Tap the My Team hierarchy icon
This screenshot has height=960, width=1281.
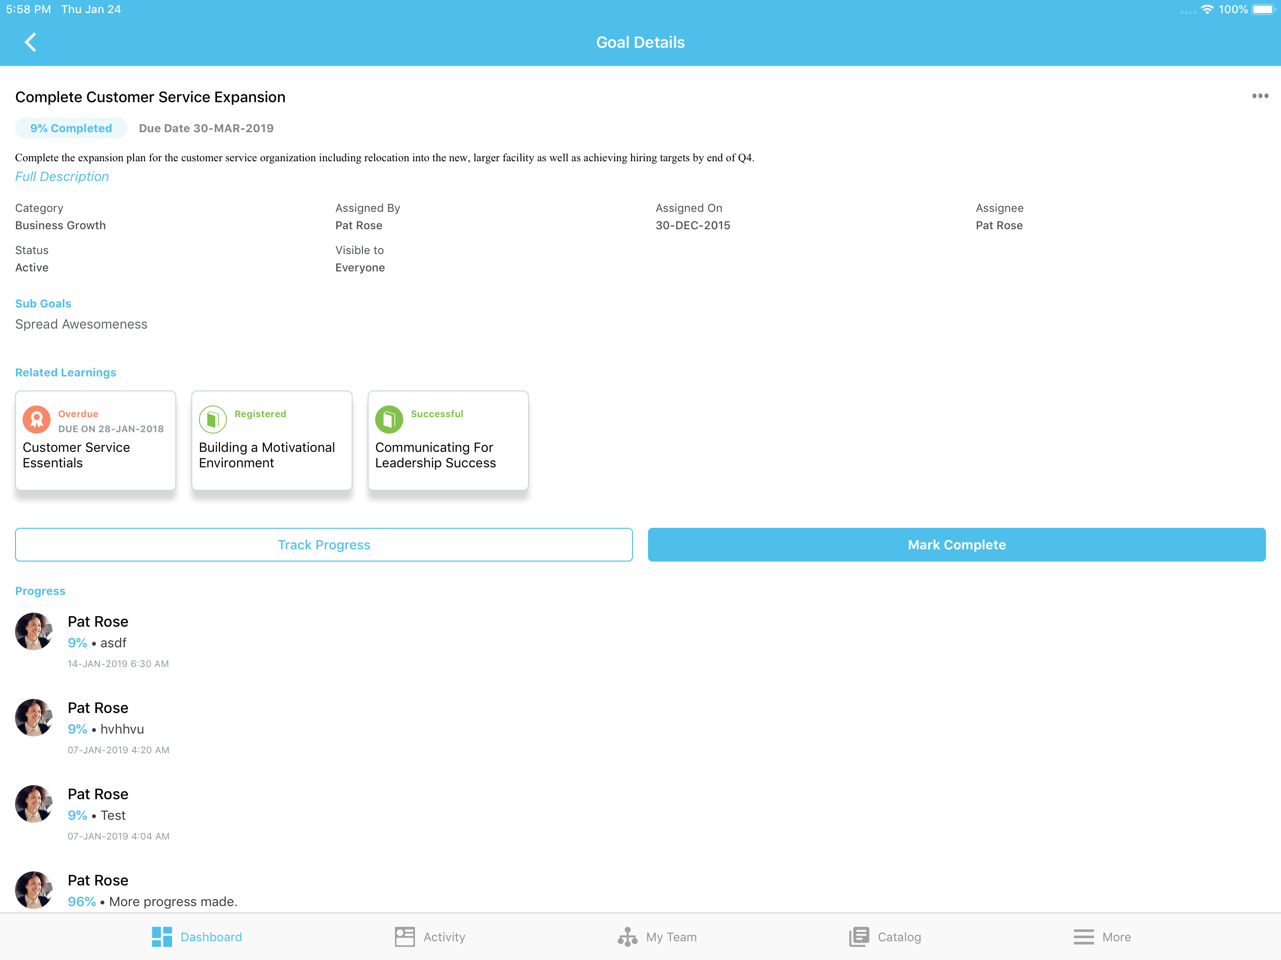tap(627, 936)
